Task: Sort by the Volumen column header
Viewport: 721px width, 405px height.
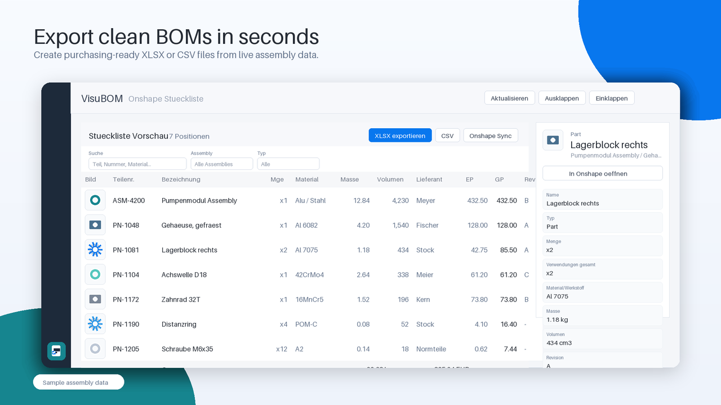Action: pyautogui.click(x=390, y=179)
